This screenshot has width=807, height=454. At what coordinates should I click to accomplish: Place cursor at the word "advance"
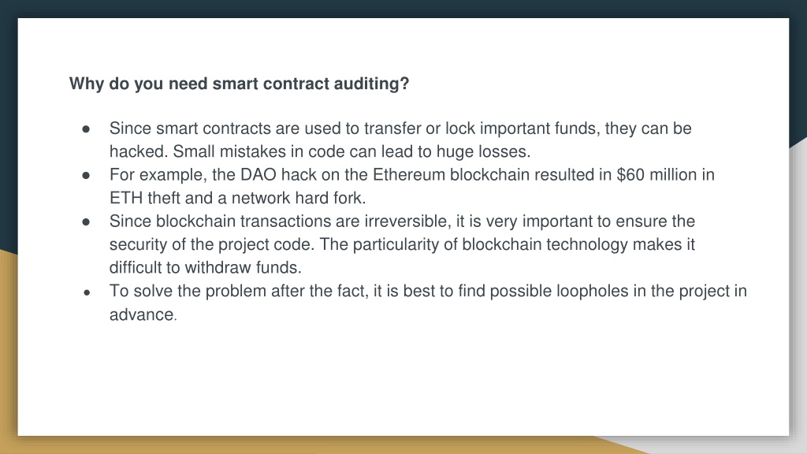(142, 314)
